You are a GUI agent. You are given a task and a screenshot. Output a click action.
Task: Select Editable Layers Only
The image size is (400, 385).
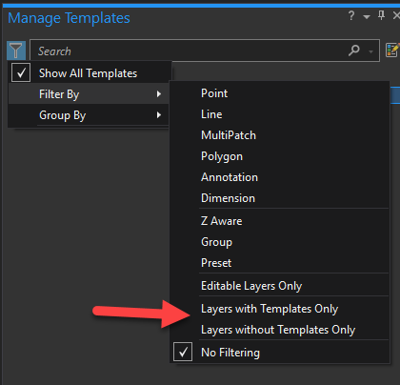(279, 286)
